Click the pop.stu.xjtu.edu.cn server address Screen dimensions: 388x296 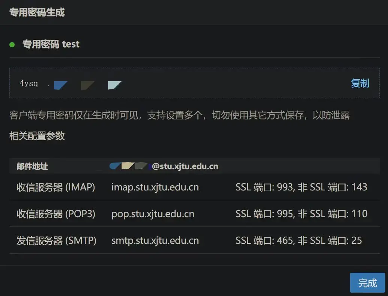click(x=153, y=214)
